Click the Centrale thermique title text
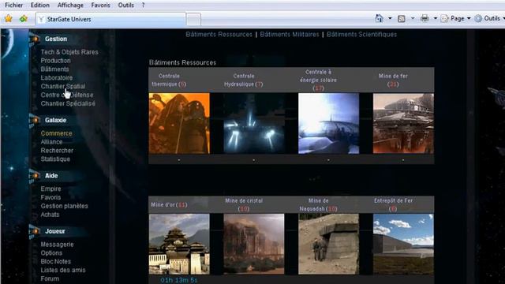 click(x=169, y=80)
